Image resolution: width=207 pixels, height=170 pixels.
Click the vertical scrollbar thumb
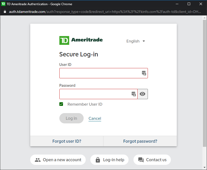(x=204, y=83)
